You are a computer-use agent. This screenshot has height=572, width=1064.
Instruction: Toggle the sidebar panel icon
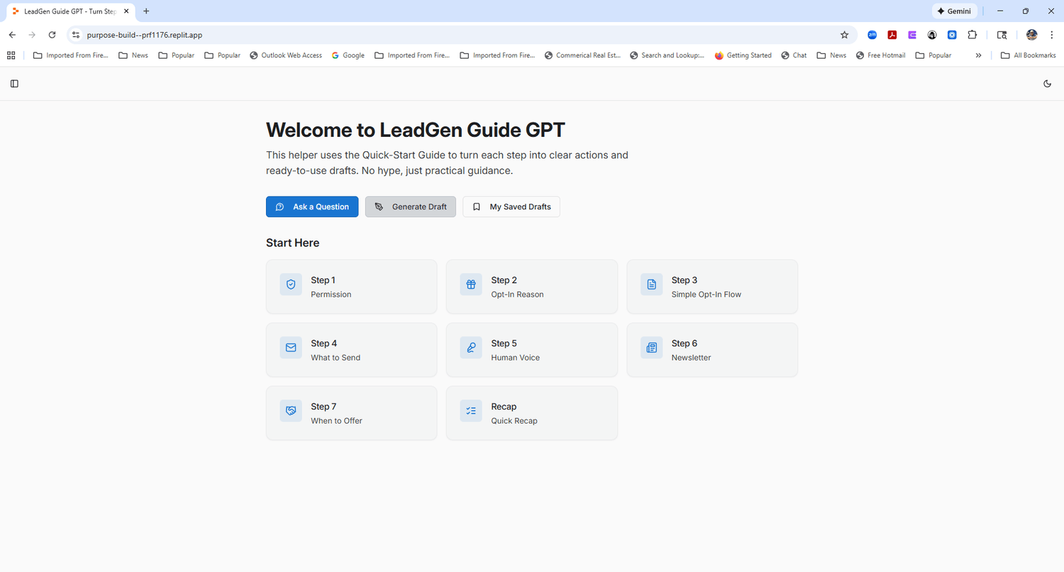click(x=14, y=84)
